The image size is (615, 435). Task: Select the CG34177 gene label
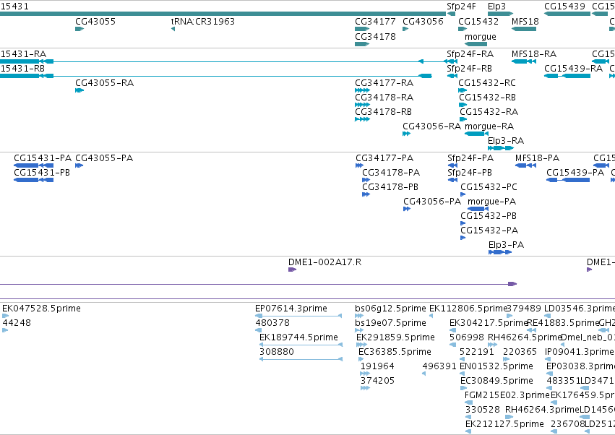click(x=375, y=21)
